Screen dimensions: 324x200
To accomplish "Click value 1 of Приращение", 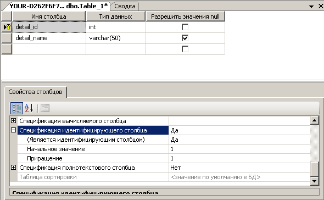I will [x=239, y=158].
